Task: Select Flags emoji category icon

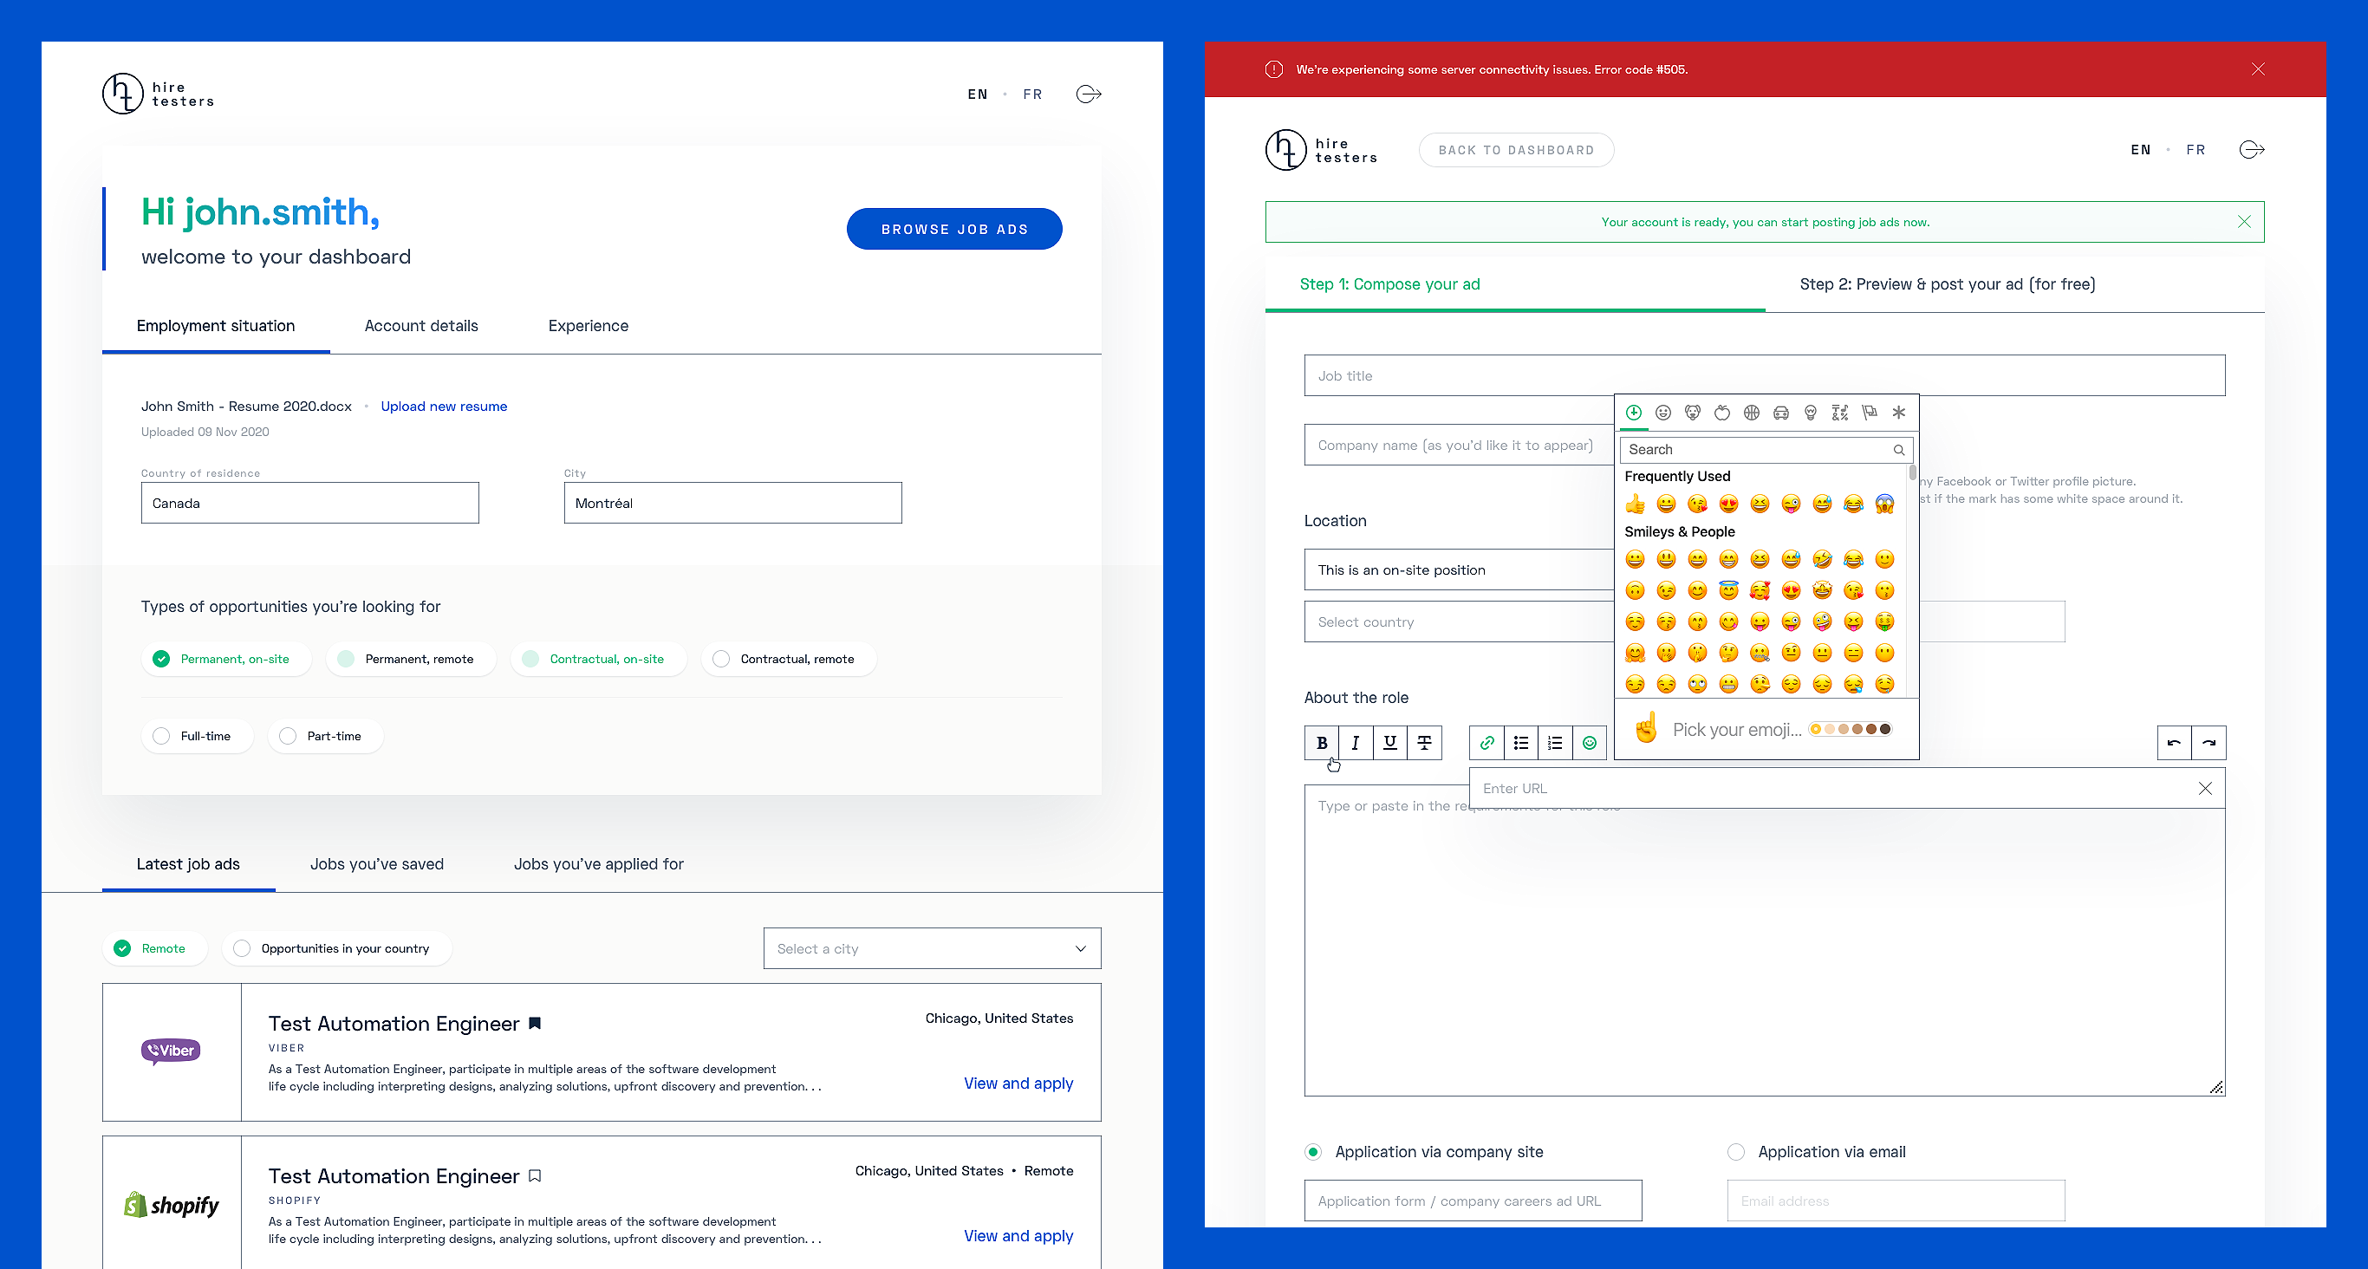Action: [x=1869, y=413]
